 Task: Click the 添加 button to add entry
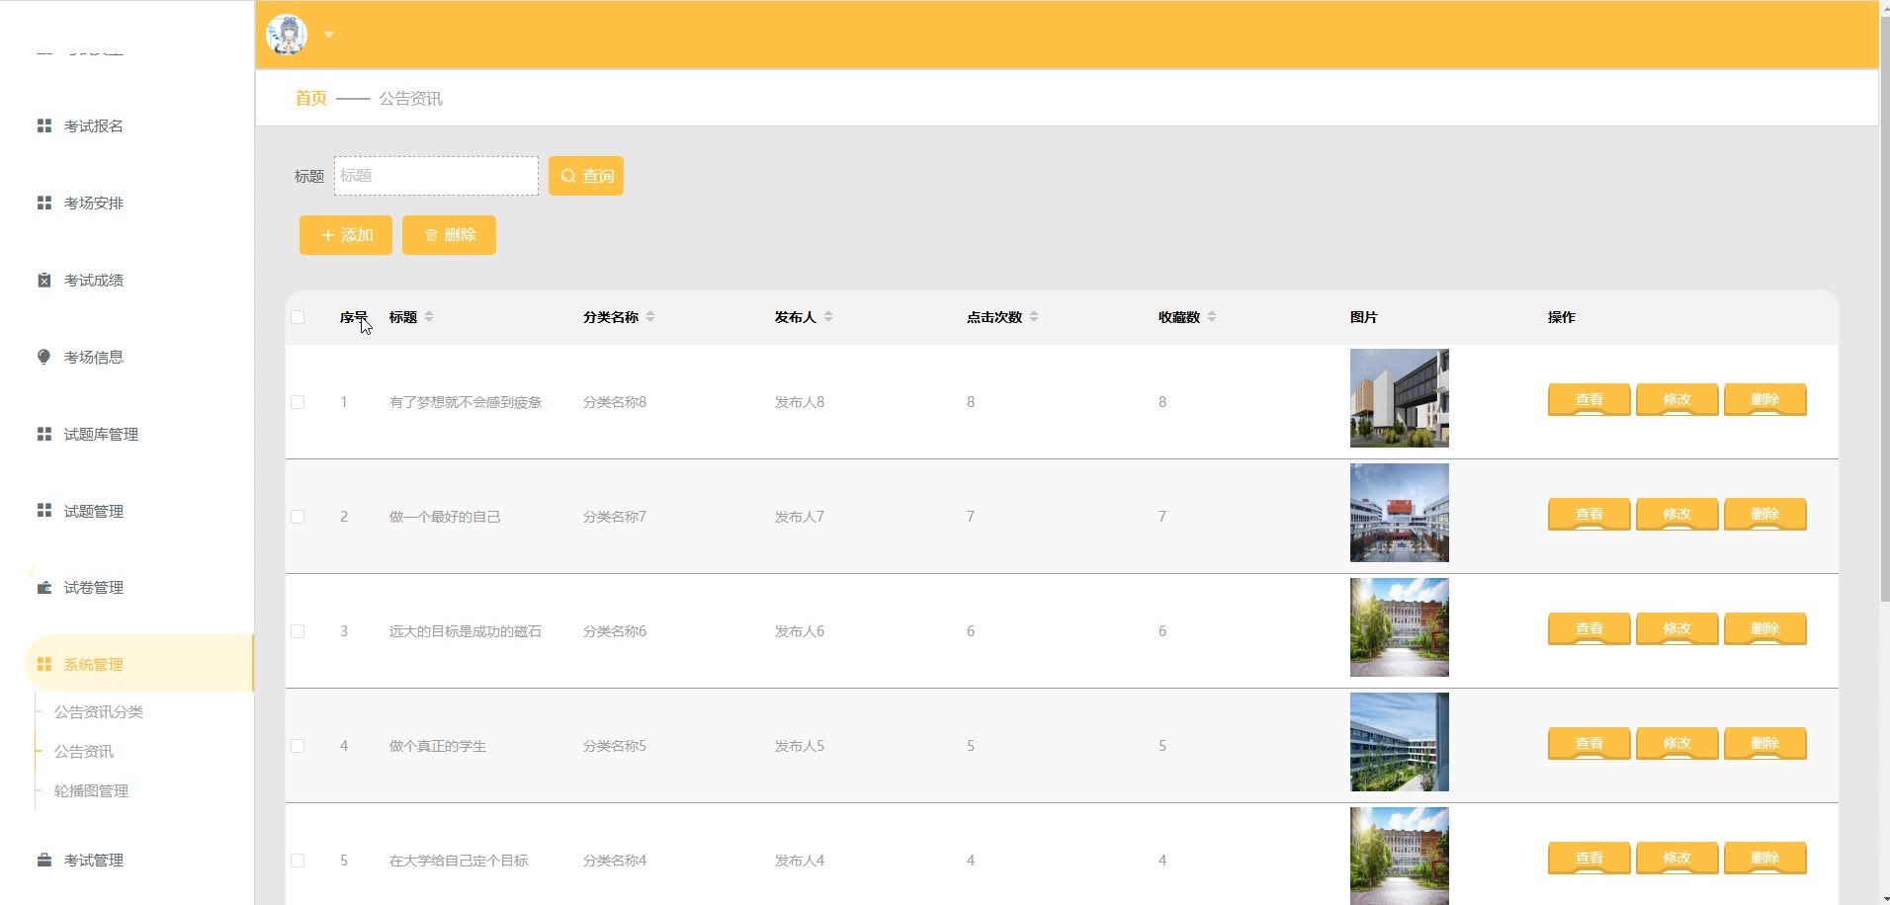(346, 235)
